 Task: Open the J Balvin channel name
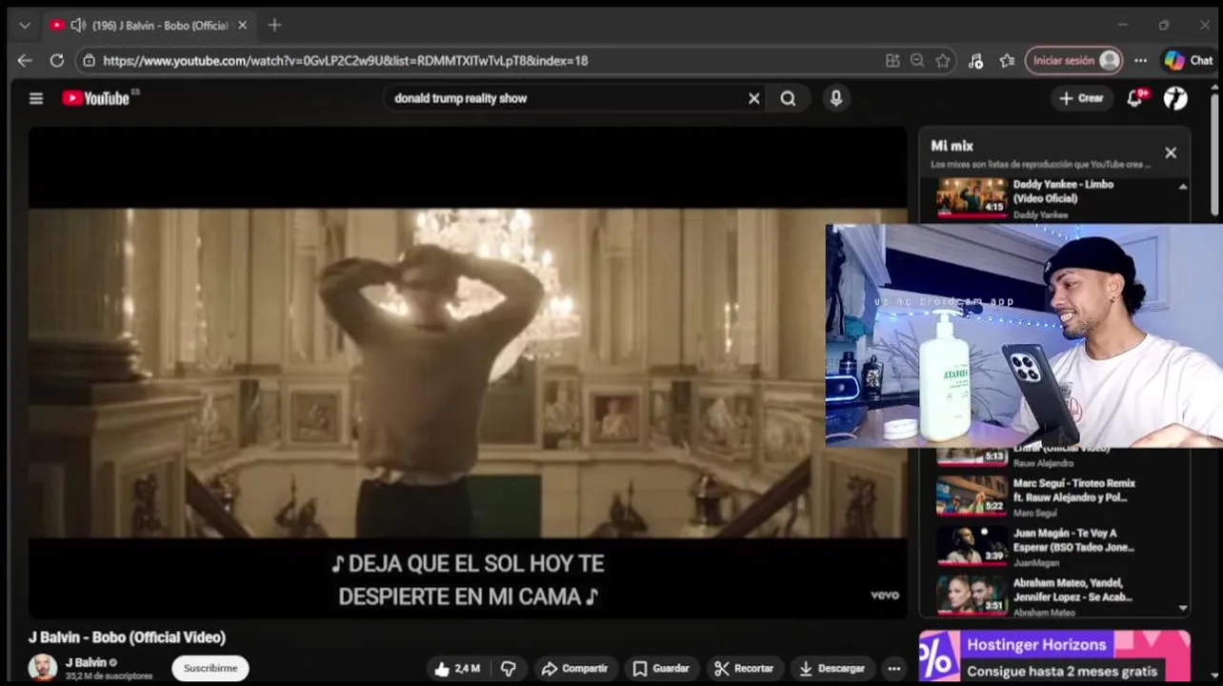click(86, 662)
